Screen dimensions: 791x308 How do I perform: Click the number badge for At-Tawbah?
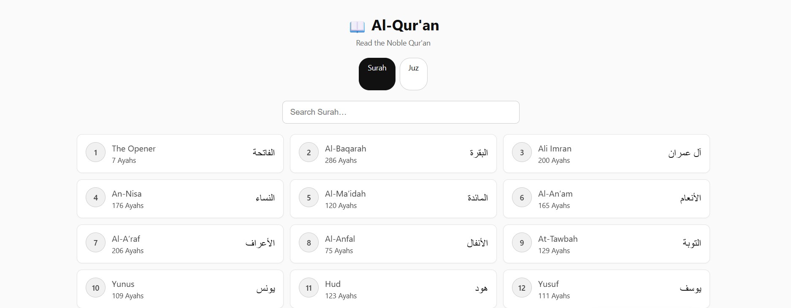(522, 243)
